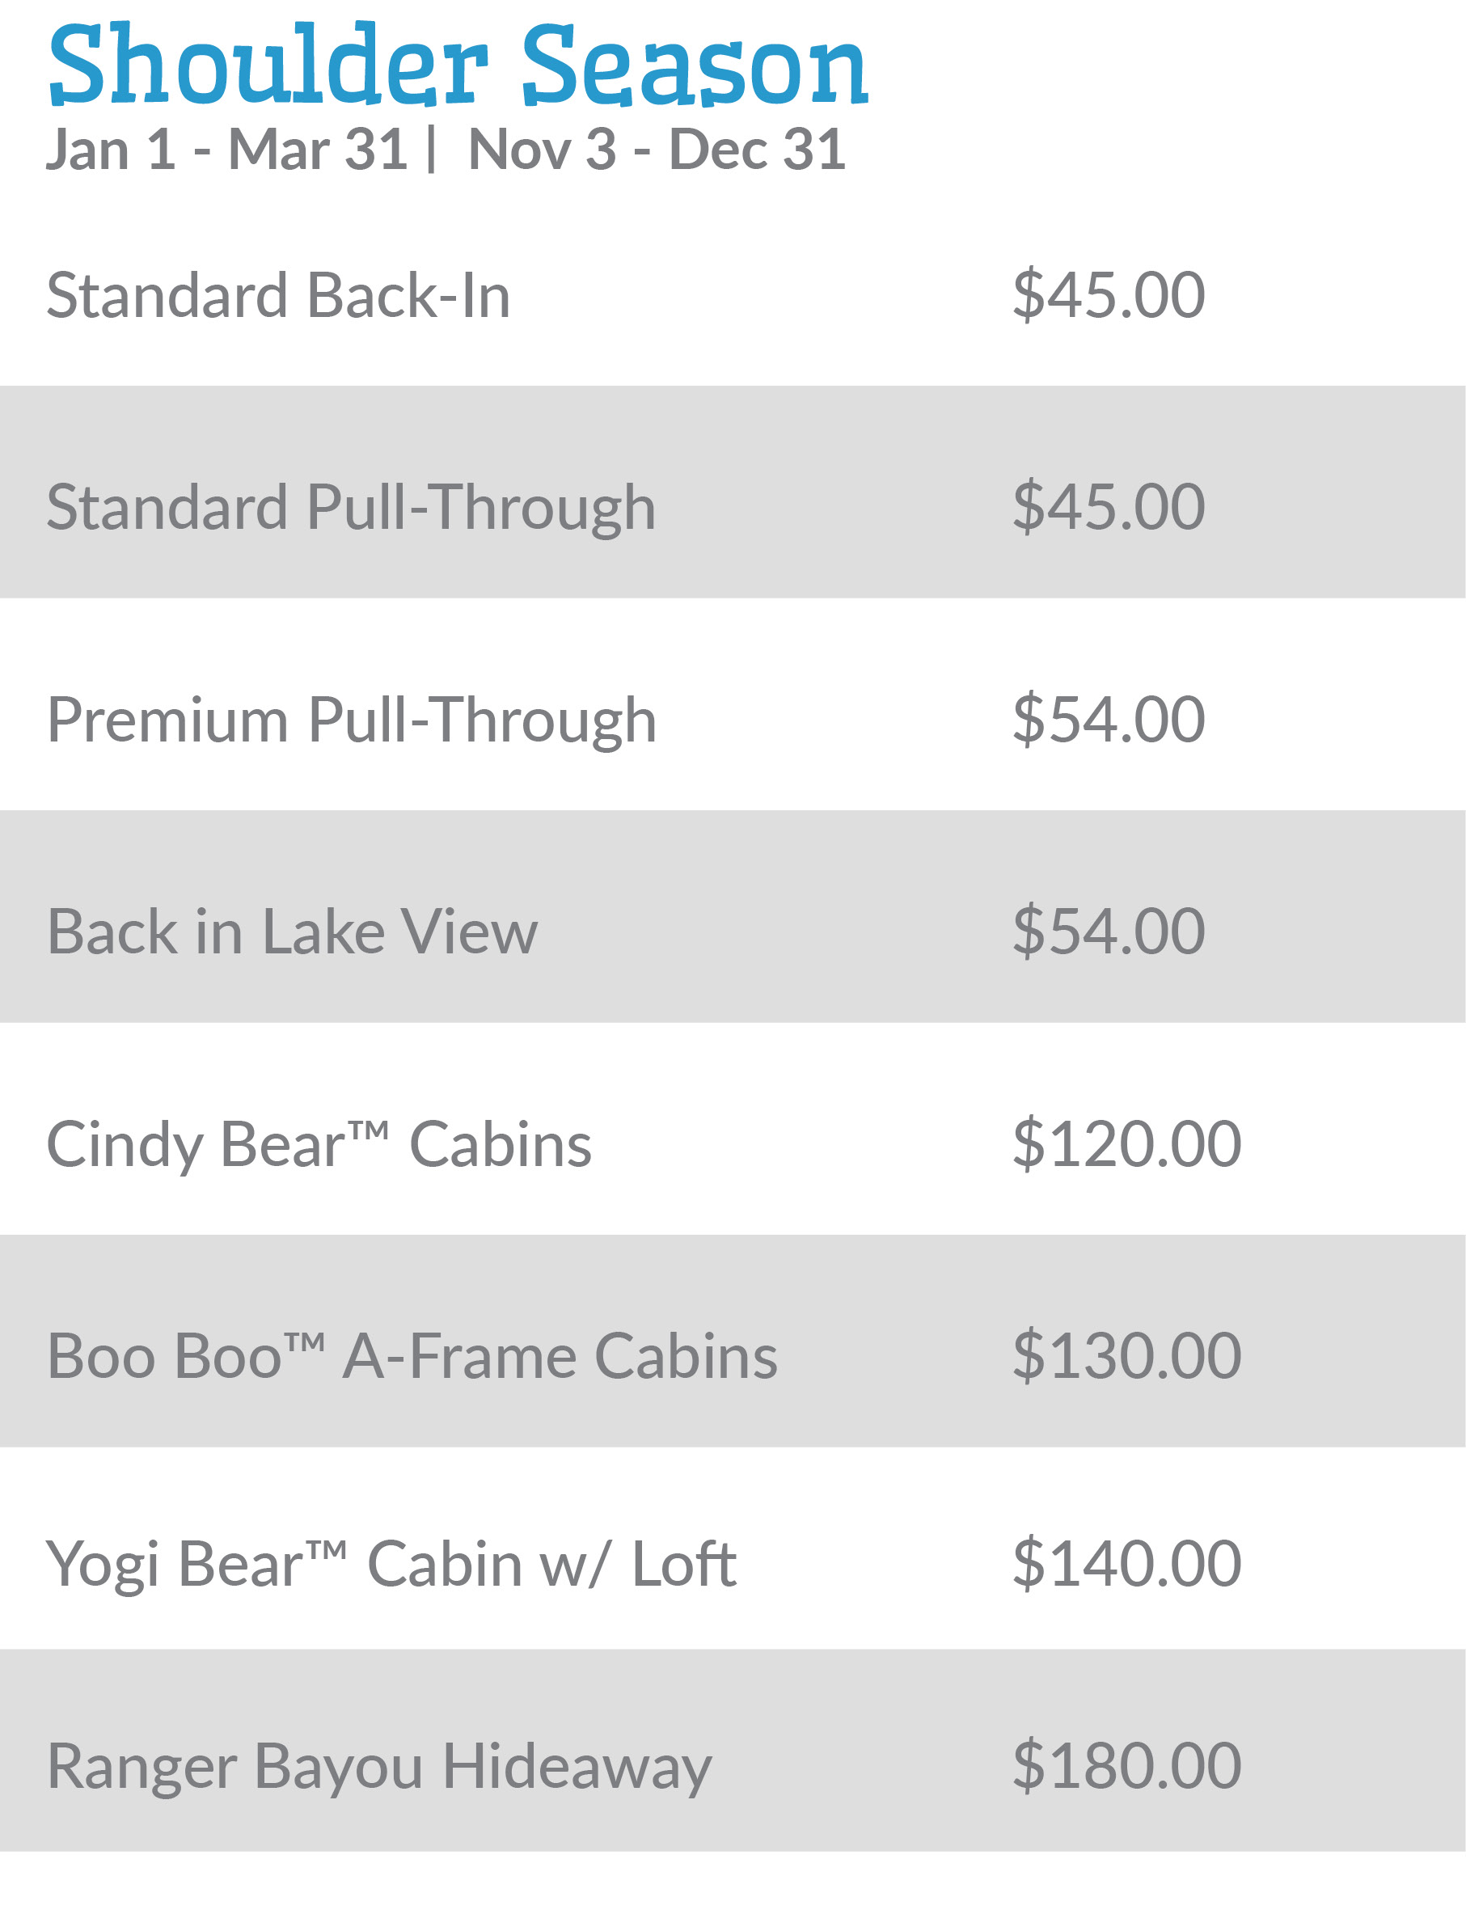Viewport: 1466px width, 1914px height.
Task: Click the Back in Lake View $54.00 price
Action: coord(1109,932)
